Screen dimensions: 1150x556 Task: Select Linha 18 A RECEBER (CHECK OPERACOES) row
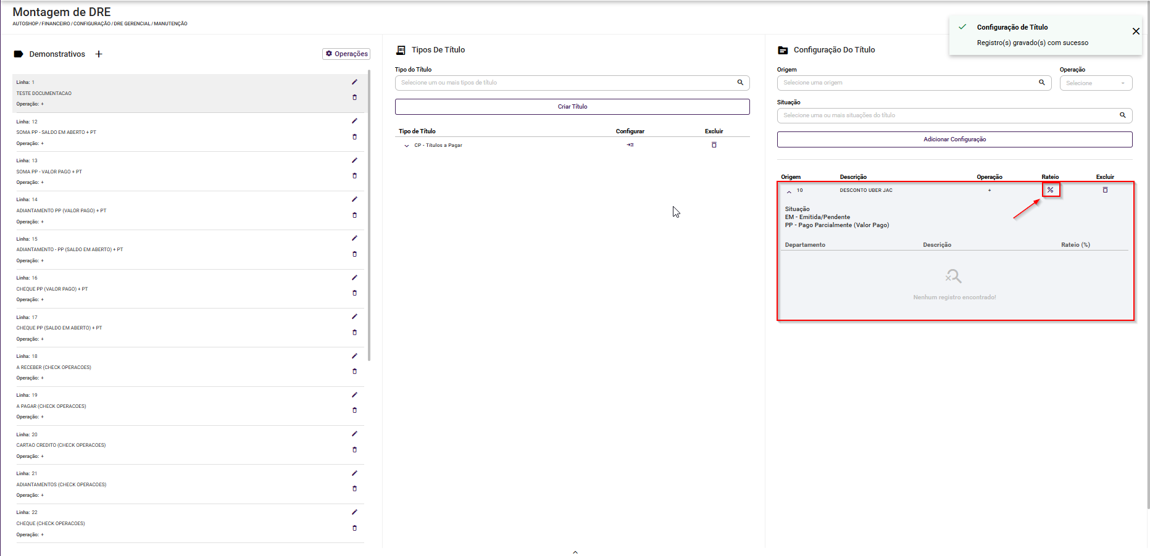pos(188,367)
